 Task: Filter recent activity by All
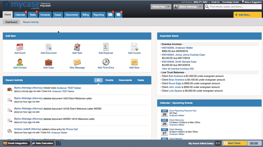[x=98, y=80]
